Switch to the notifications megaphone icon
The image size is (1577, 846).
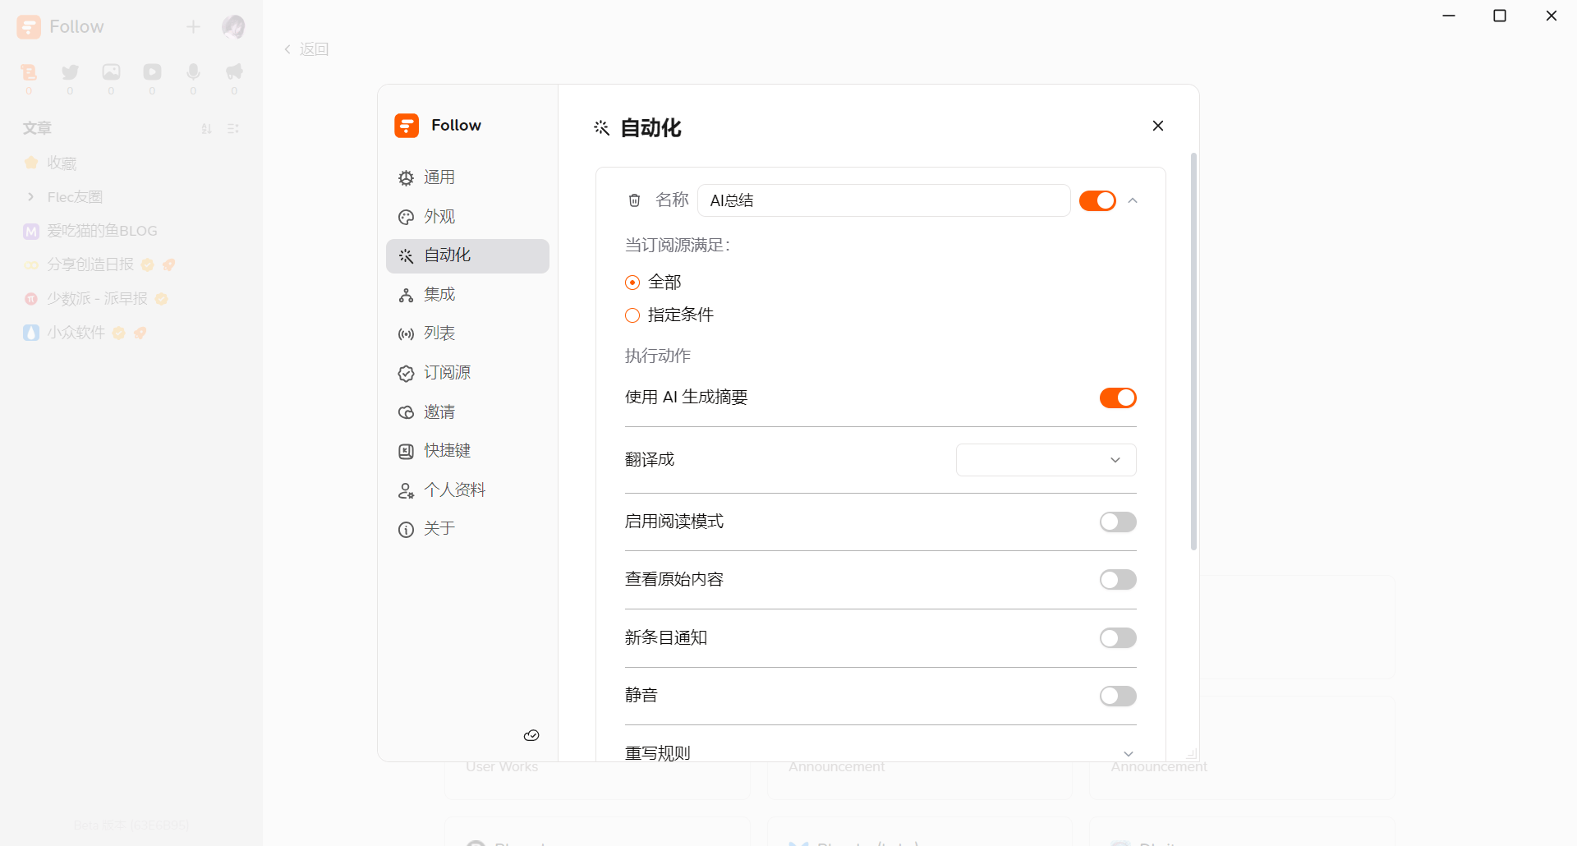click(234, 72)
